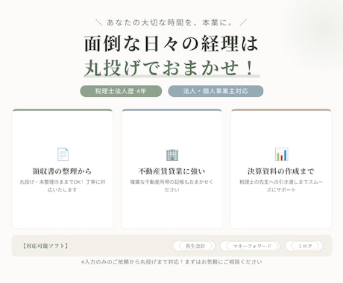Click the マネーフォワード software pill

pyautogui.click(x=251, y=246)
